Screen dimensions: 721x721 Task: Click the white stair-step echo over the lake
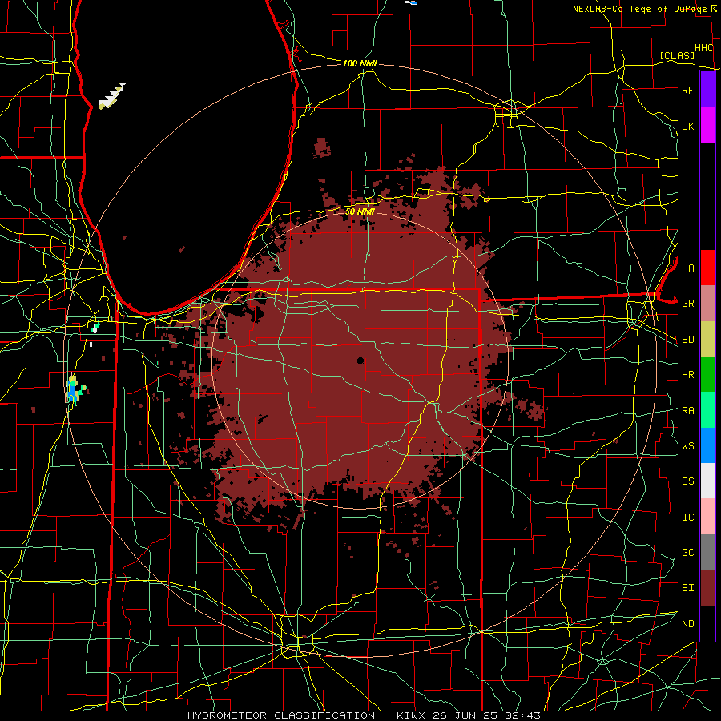112,95
